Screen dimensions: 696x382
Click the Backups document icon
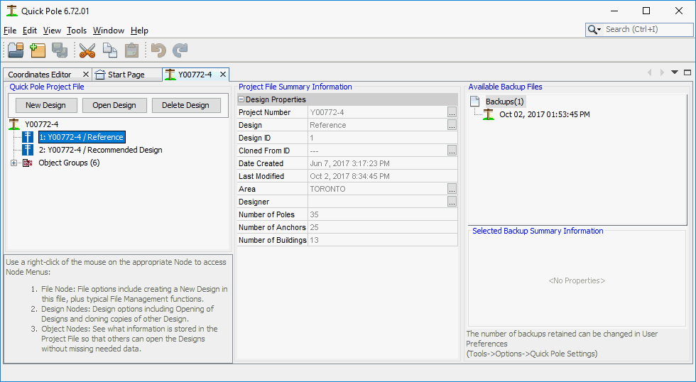475,102
